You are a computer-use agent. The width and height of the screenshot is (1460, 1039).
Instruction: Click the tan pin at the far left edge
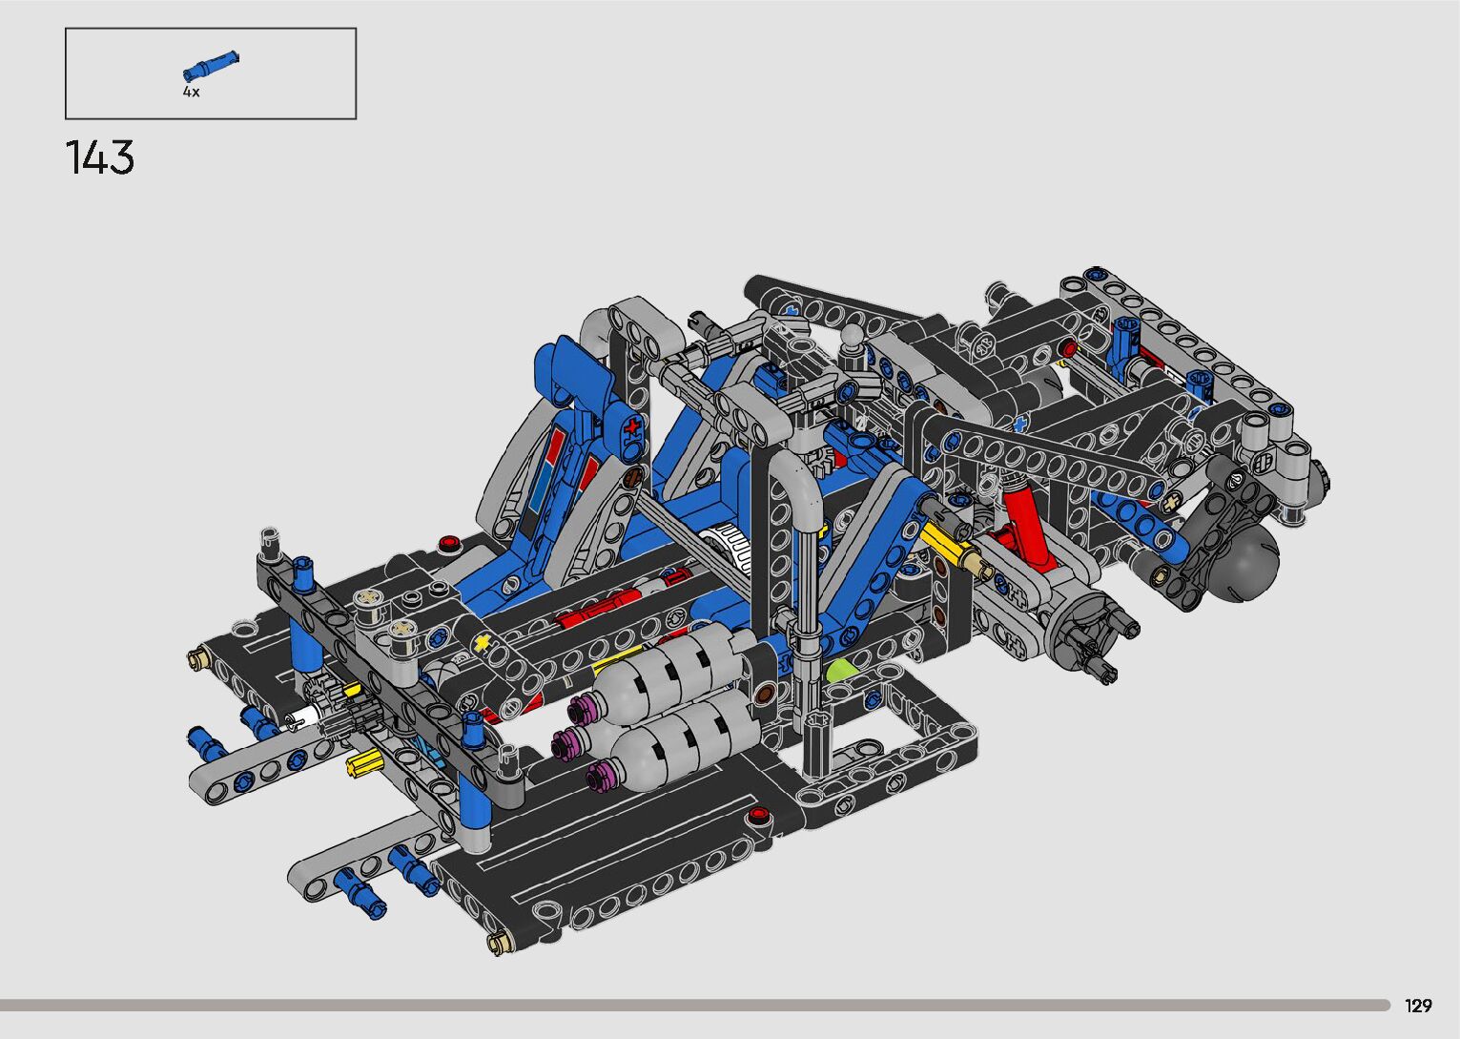[197, 657]
